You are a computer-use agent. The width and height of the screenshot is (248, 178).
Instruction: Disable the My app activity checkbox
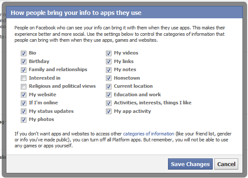108,112
